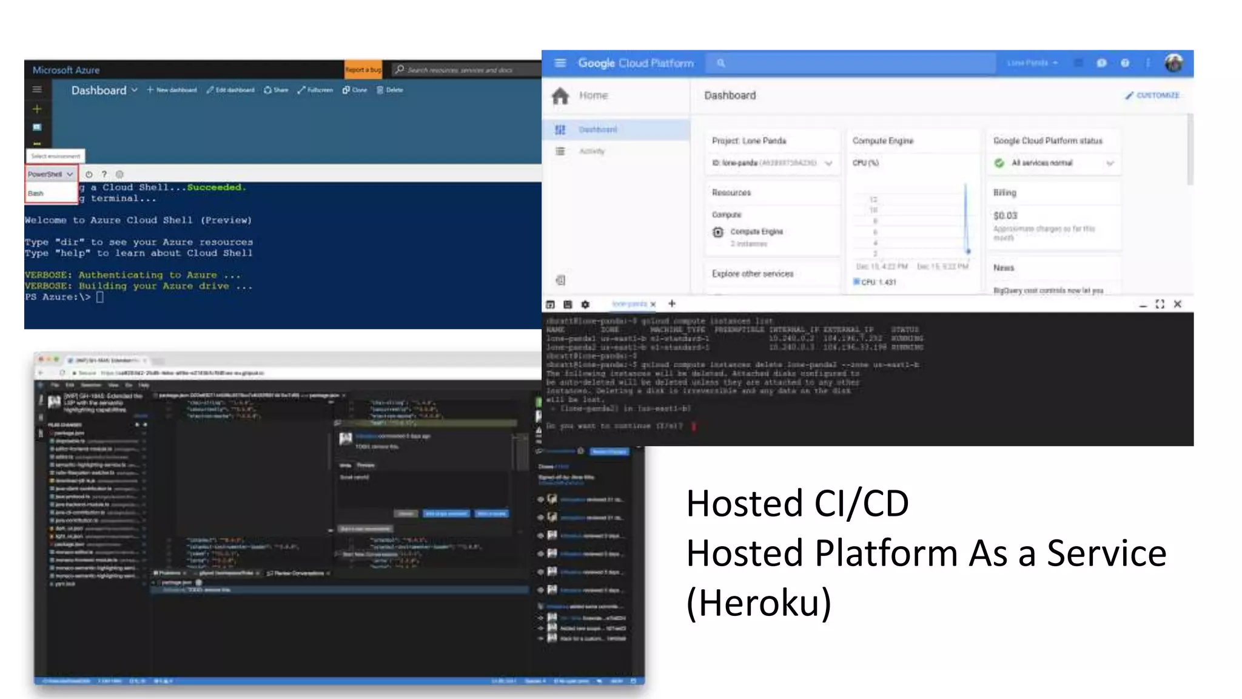Image resolution: width=1242 pixels, height=699 pixels.
Task: Click package.json in the files changed list
Action: pyautogui.click(x=69, y=433)
